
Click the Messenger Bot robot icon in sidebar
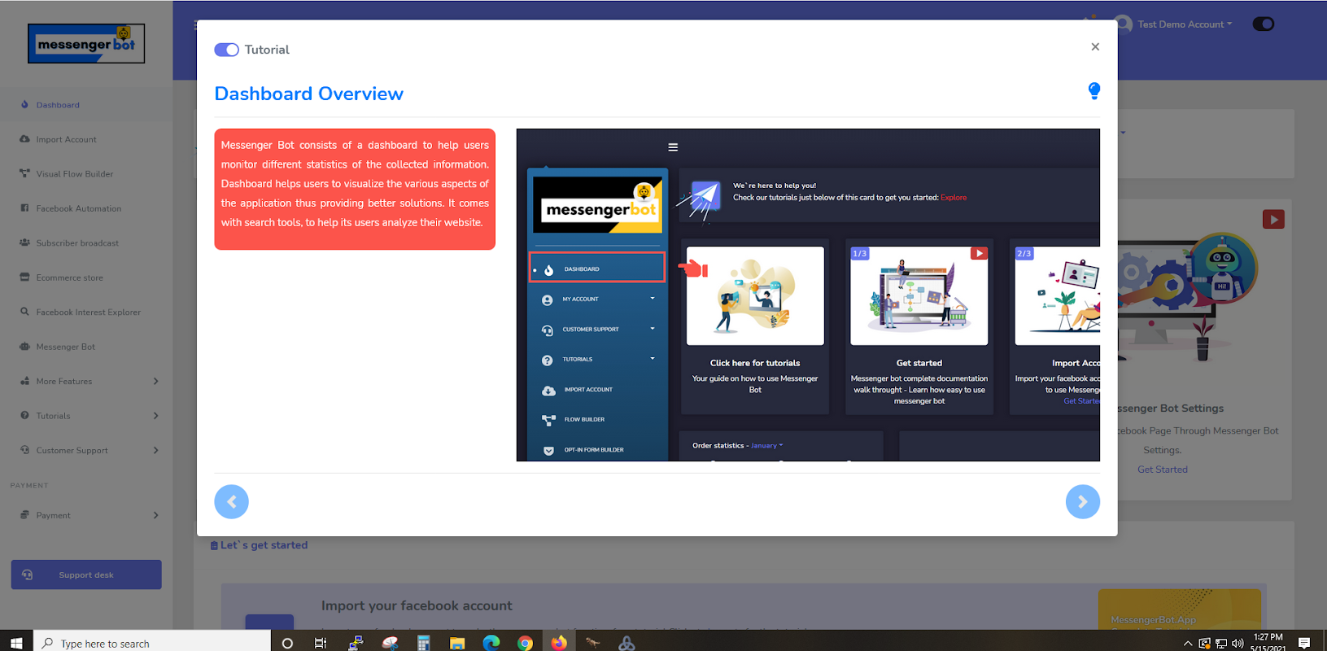point(24,347)
